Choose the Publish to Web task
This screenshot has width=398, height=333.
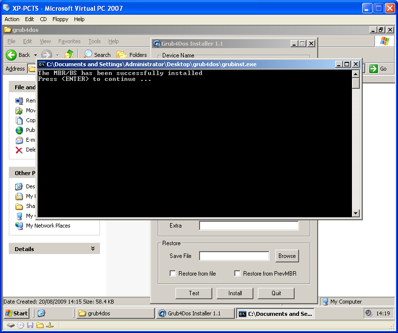pos(25,130)
